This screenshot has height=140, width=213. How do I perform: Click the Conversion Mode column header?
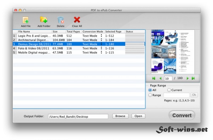pyautogui.click(x=93, y=32)
